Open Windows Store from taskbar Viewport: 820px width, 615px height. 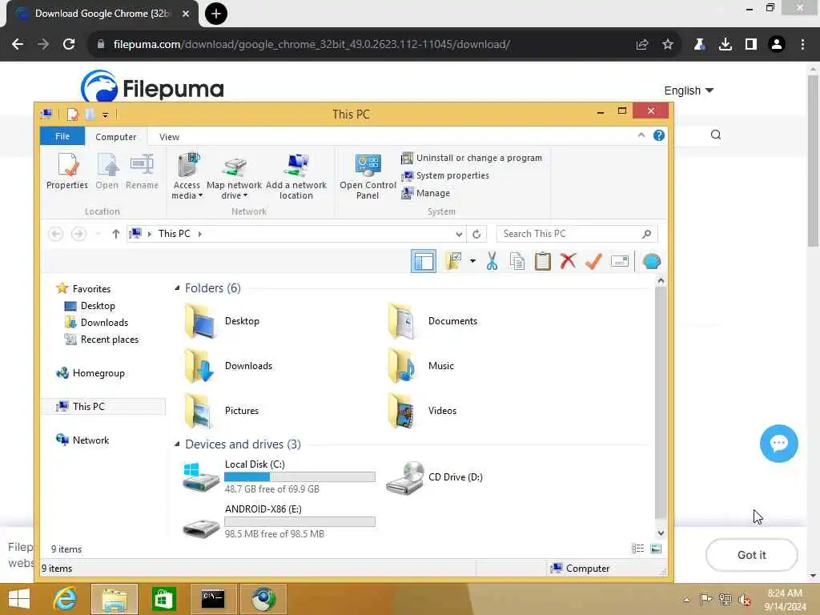coord(163,599)
